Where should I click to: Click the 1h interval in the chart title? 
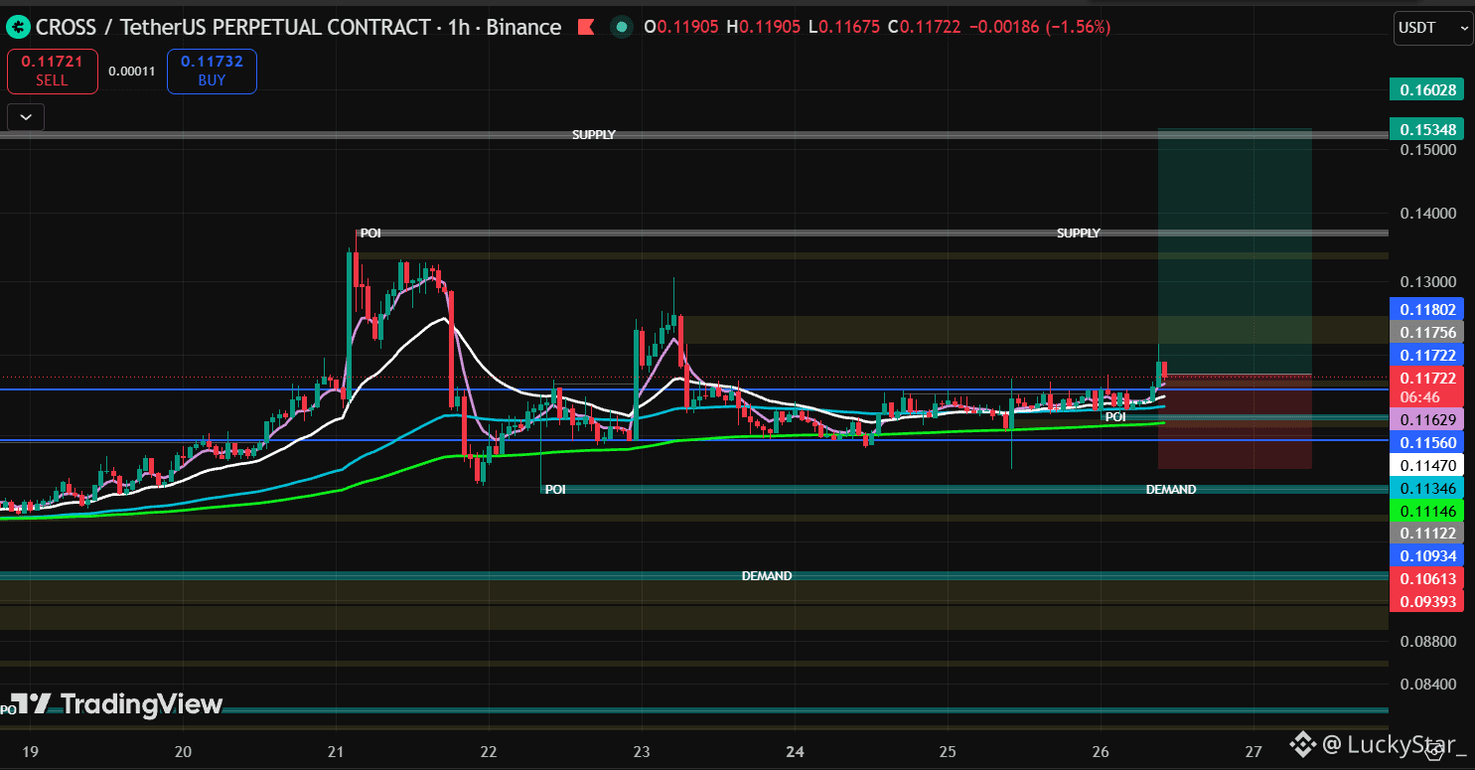point(458,27)
